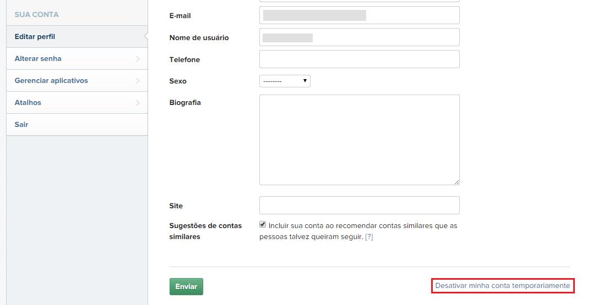Open the Sexo dropdown
Viewport: 598px width, 305px height.
285,81
